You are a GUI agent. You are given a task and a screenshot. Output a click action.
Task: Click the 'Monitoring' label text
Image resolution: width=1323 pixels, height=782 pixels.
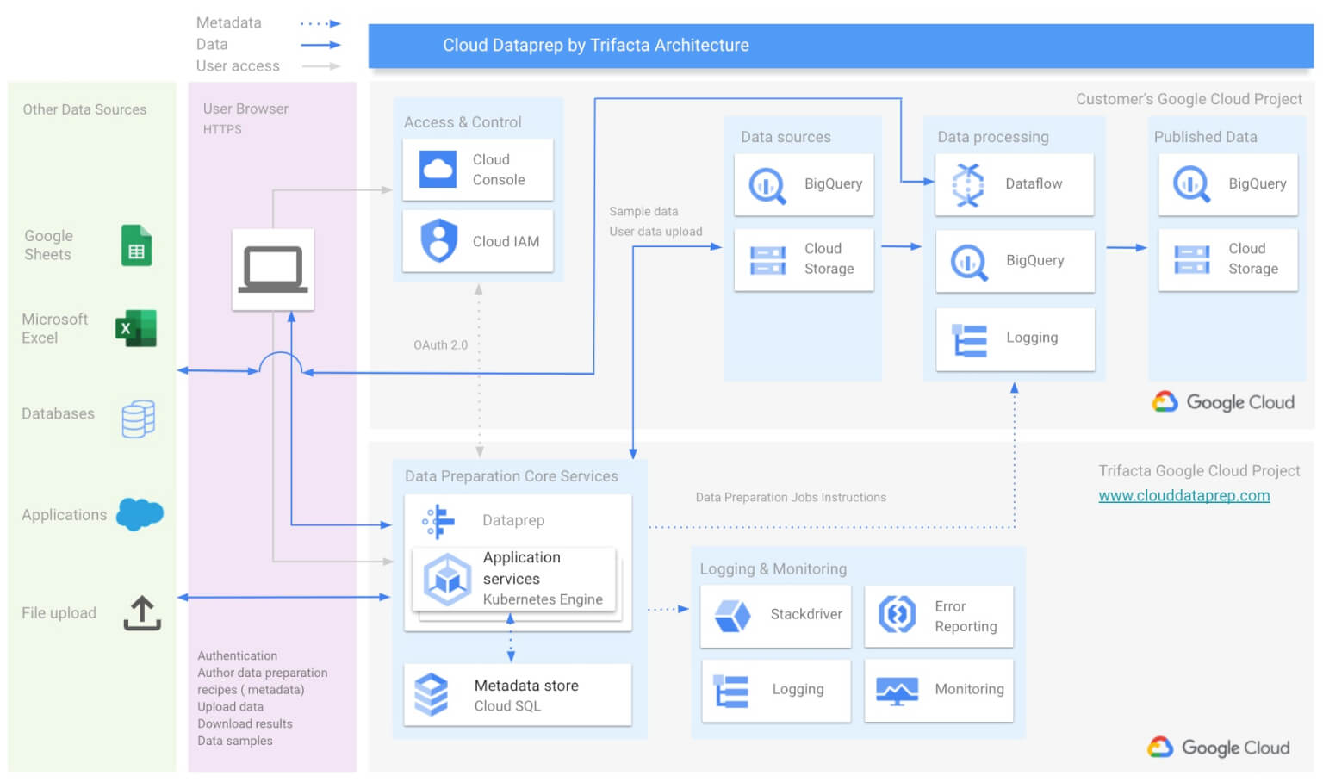point(969,689)
